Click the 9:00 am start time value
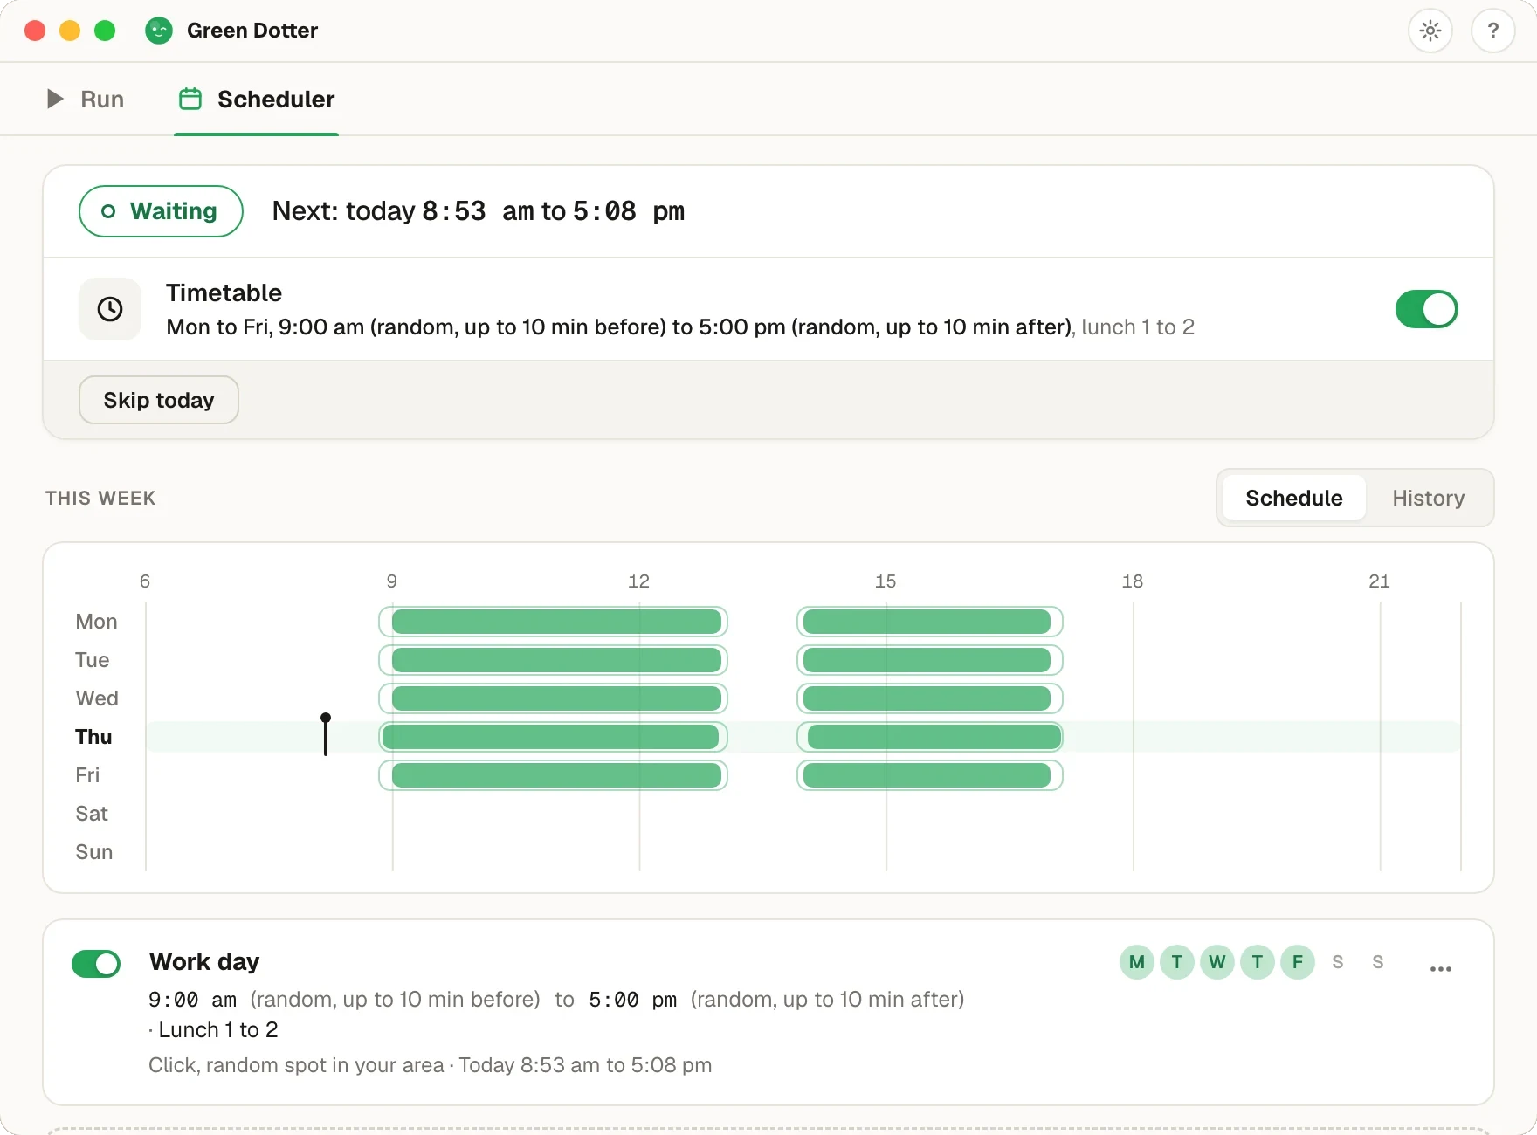 (x=192, y=1000)
